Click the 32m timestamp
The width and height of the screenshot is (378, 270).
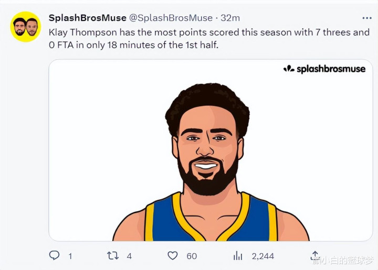pyautogui.click(x=230, y=18)
